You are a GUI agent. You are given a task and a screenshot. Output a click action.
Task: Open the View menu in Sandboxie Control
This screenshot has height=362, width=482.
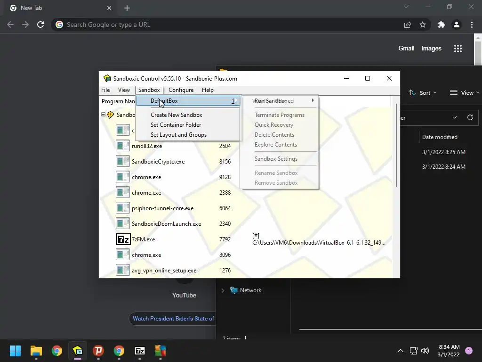click(x=124, y=90)
